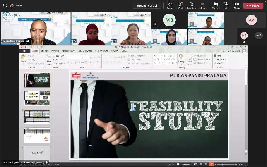Expand the Layout dropdown
Viewport: 267px width, 167px height.
pyautogui.click(x=60, y=56)
